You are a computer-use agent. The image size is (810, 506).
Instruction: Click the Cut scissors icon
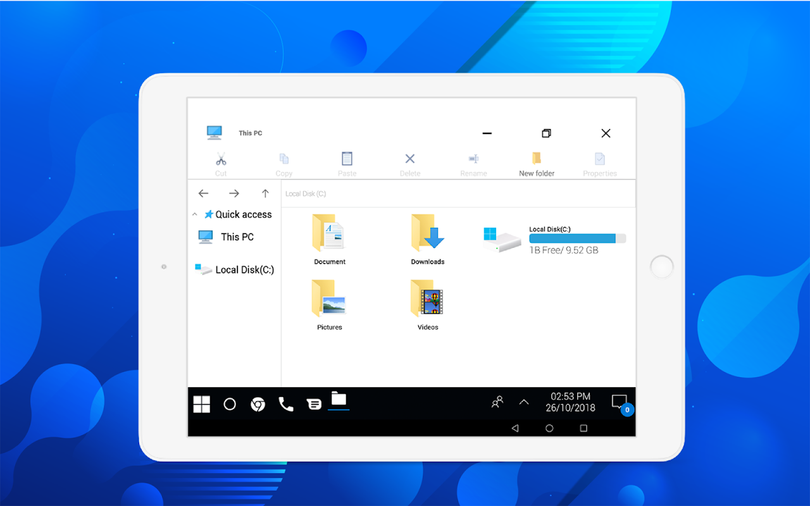[221, 159]
